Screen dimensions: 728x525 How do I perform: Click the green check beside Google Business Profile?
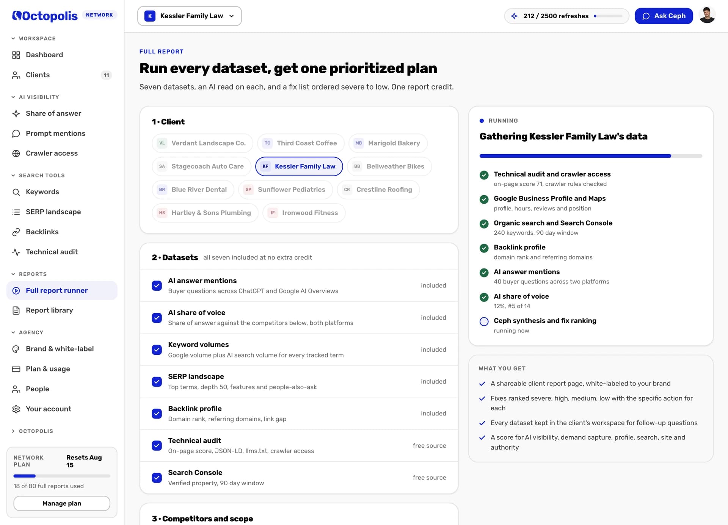484,199
